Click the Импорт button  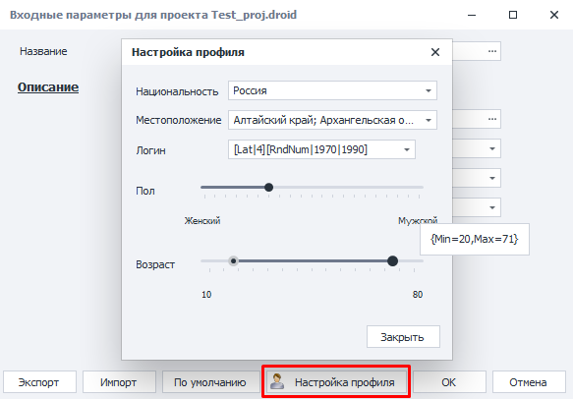[119, 382]
